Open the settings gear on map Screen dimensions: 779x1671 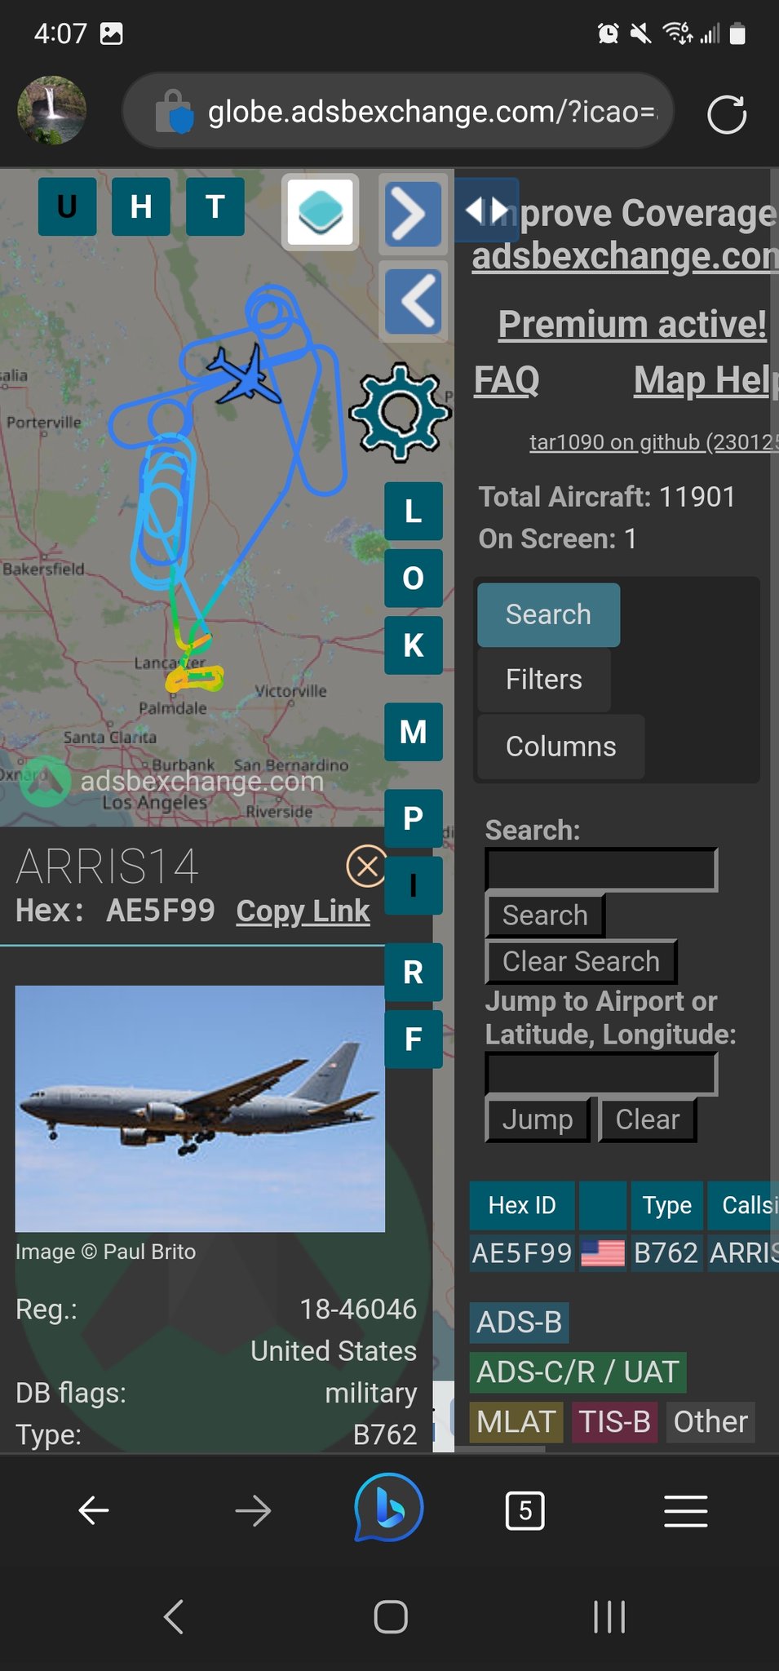click(x=400, y=411)
